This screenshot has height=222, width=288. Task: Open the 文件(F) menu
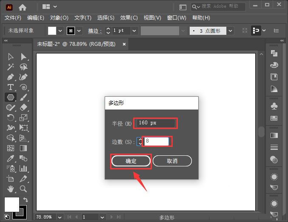point(13,18)
